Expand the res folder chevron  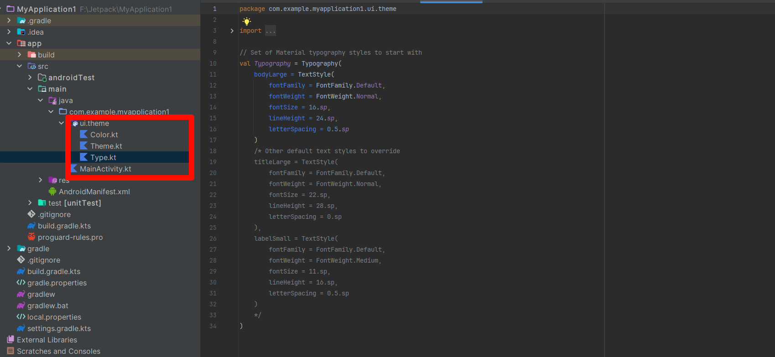tap(41, 180)
